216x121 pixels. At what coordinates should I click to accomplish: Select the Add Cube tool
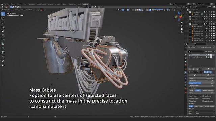(x=3, y=48)
